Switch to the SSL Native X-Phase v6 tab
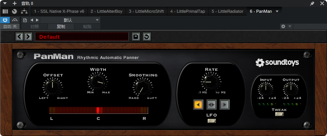Viewport: 327px width, 136px height. click(59, 11)
